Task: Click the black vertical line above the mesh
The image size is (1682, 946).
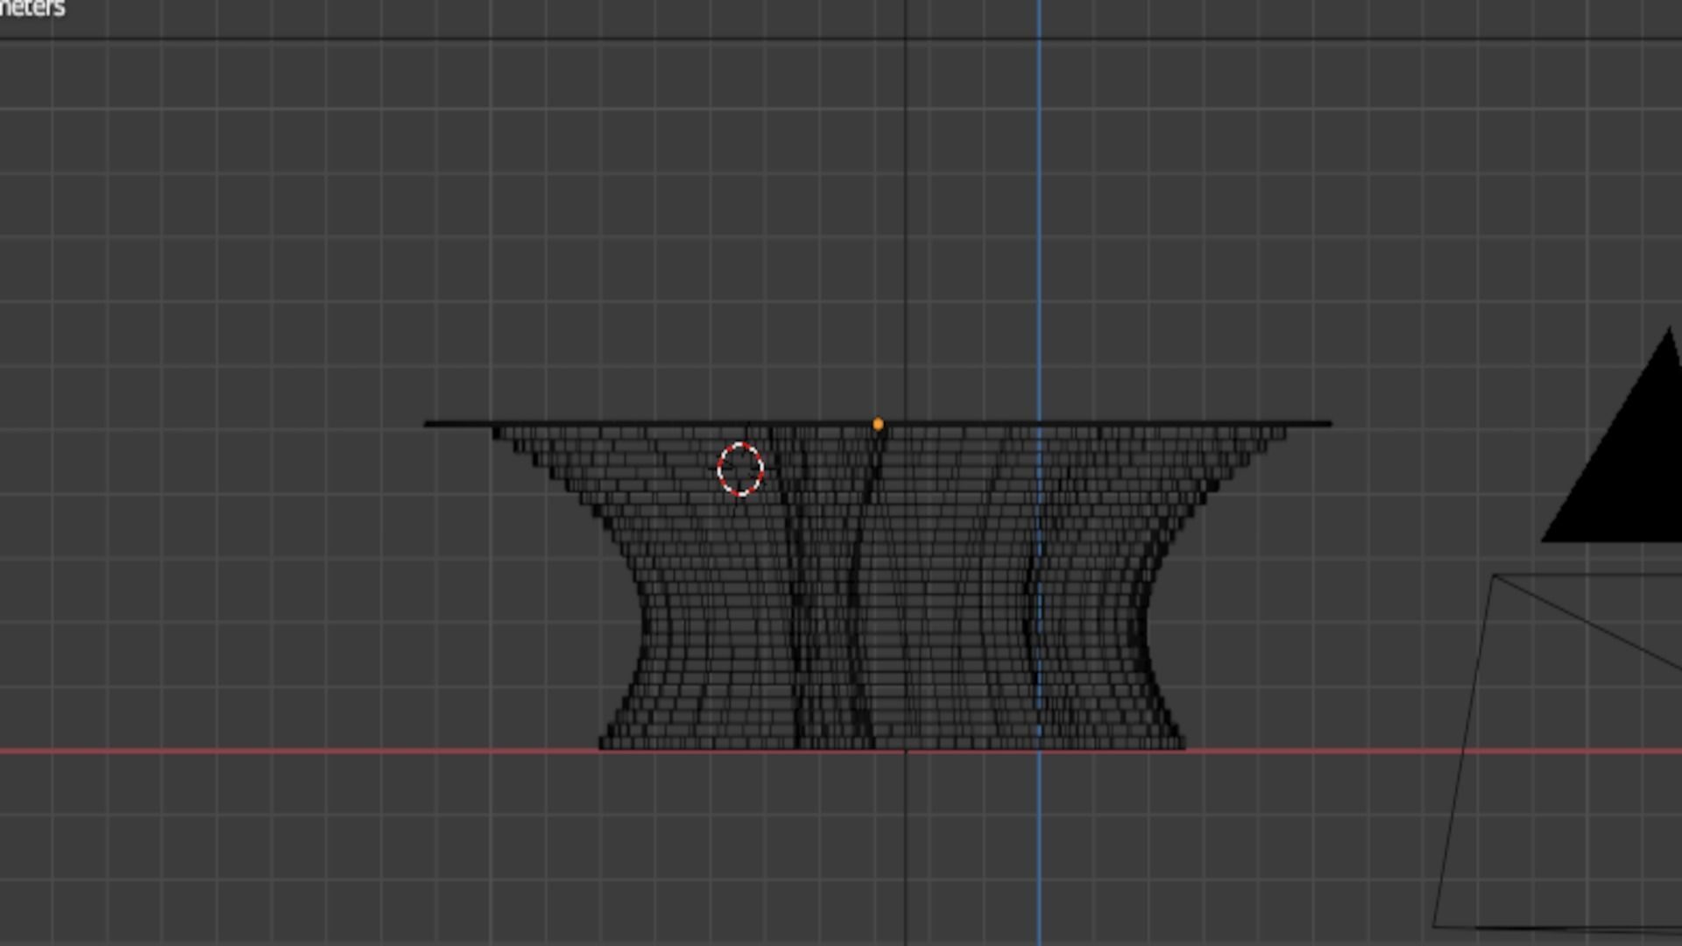Action: pos(905,219)
